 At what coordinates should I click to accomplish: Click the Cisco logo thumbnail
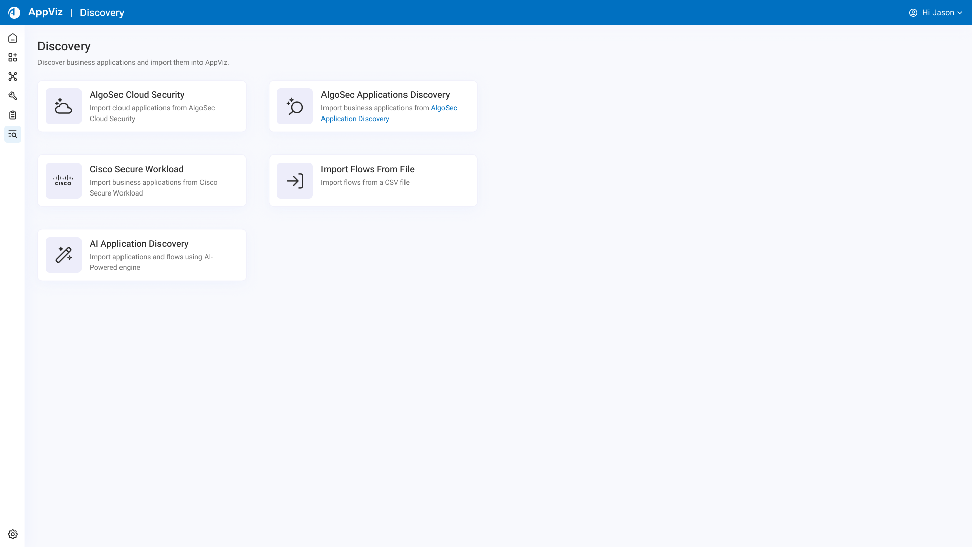[x=63, y=181]
